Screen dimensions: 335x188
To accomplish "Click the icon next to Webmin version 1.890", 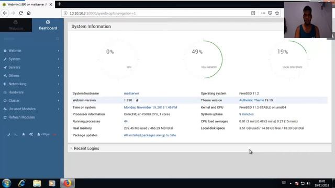I will point(137,100).
